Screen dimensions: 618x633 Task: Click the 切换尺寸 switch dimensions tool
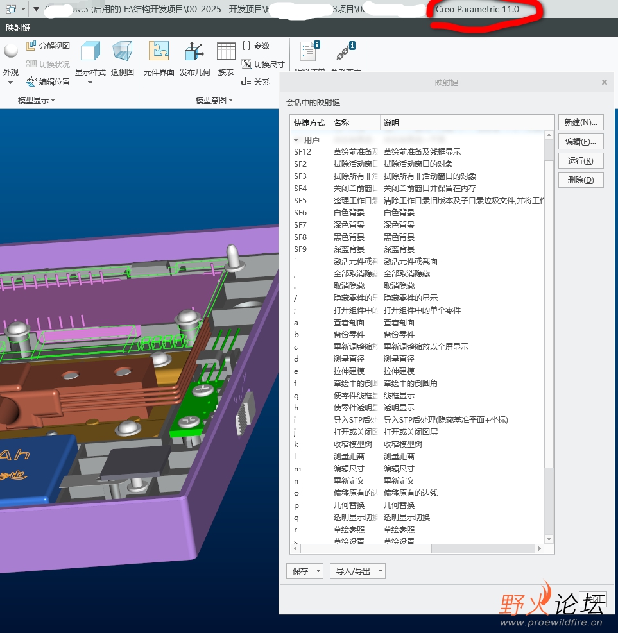[x=263, y=64]
